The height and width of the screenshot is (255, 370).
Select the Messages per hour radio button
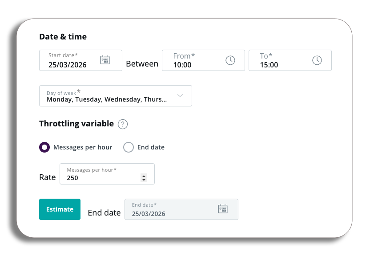click(44, 147)
